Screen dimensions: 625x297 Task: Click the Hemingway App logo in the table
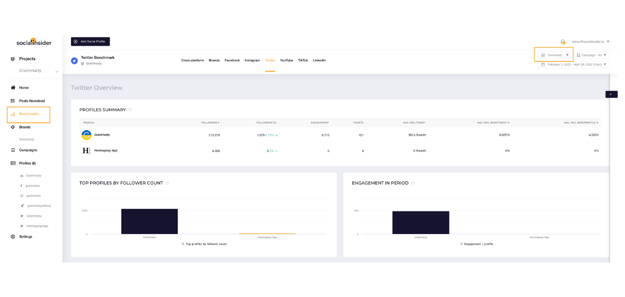[86, 150]
